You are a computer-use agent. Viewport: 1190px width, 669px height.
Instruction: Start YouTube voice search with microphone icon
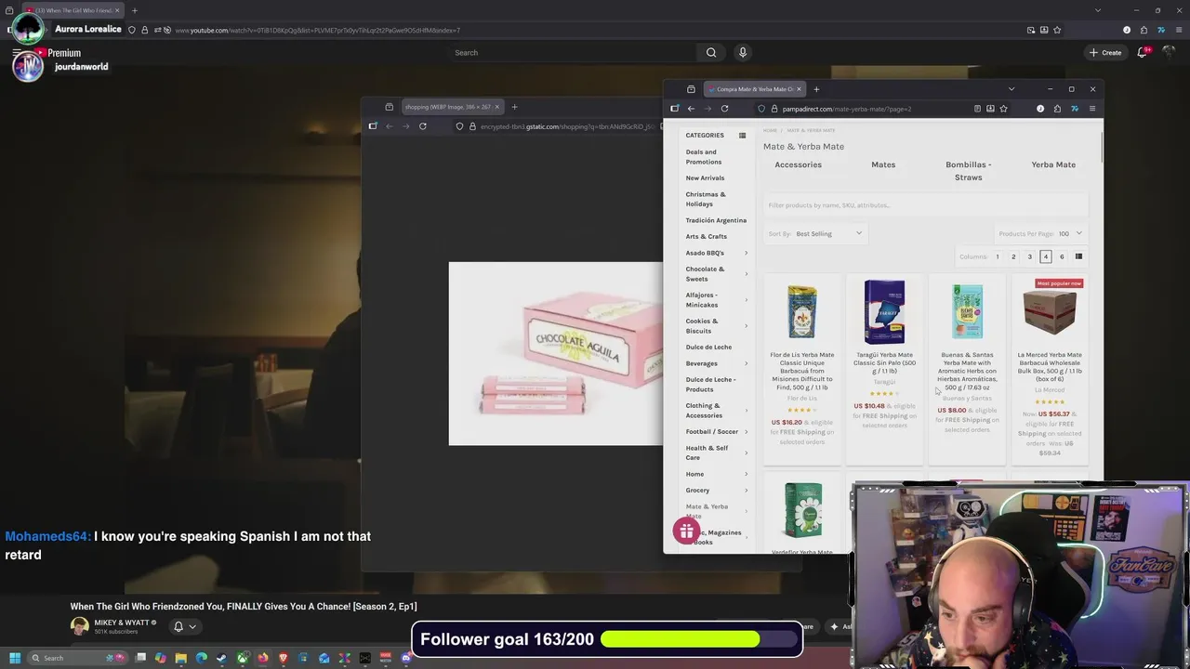pyautogui.click(x=742, y=52)
